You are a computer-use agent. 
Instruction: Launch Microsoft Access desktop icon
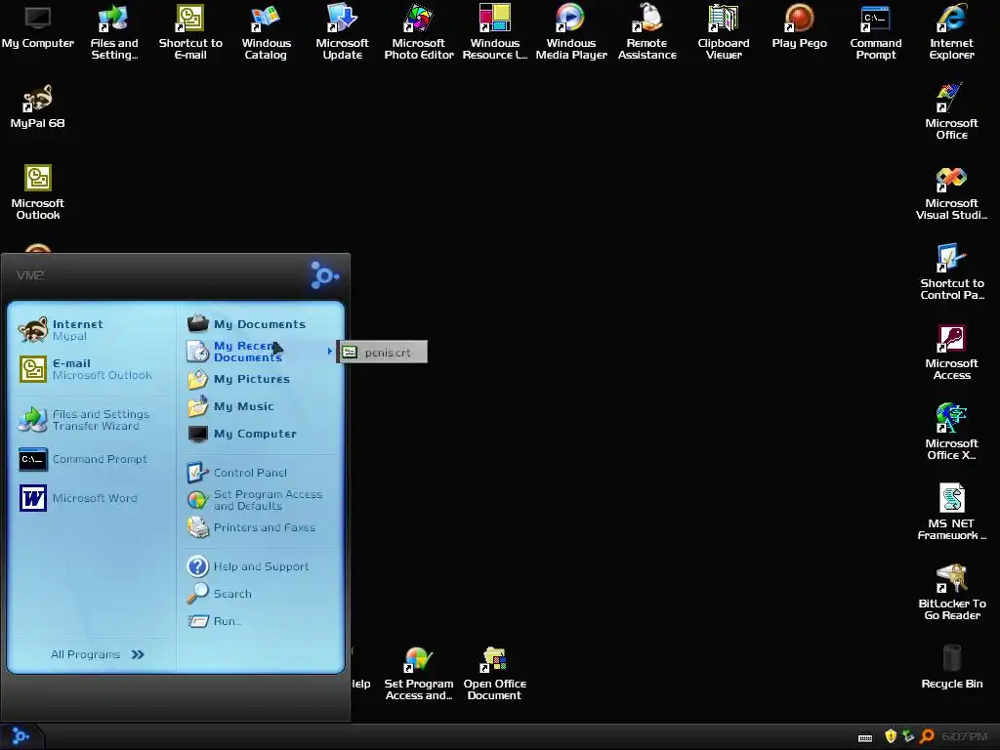pos(951,352)
